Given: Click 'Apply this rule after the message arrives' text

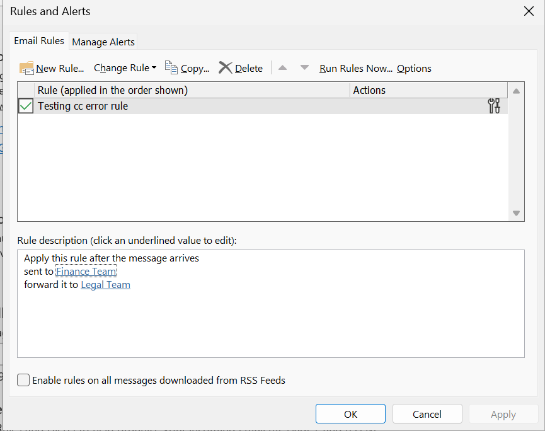Looking at the screenshot, I should point(112,258).
